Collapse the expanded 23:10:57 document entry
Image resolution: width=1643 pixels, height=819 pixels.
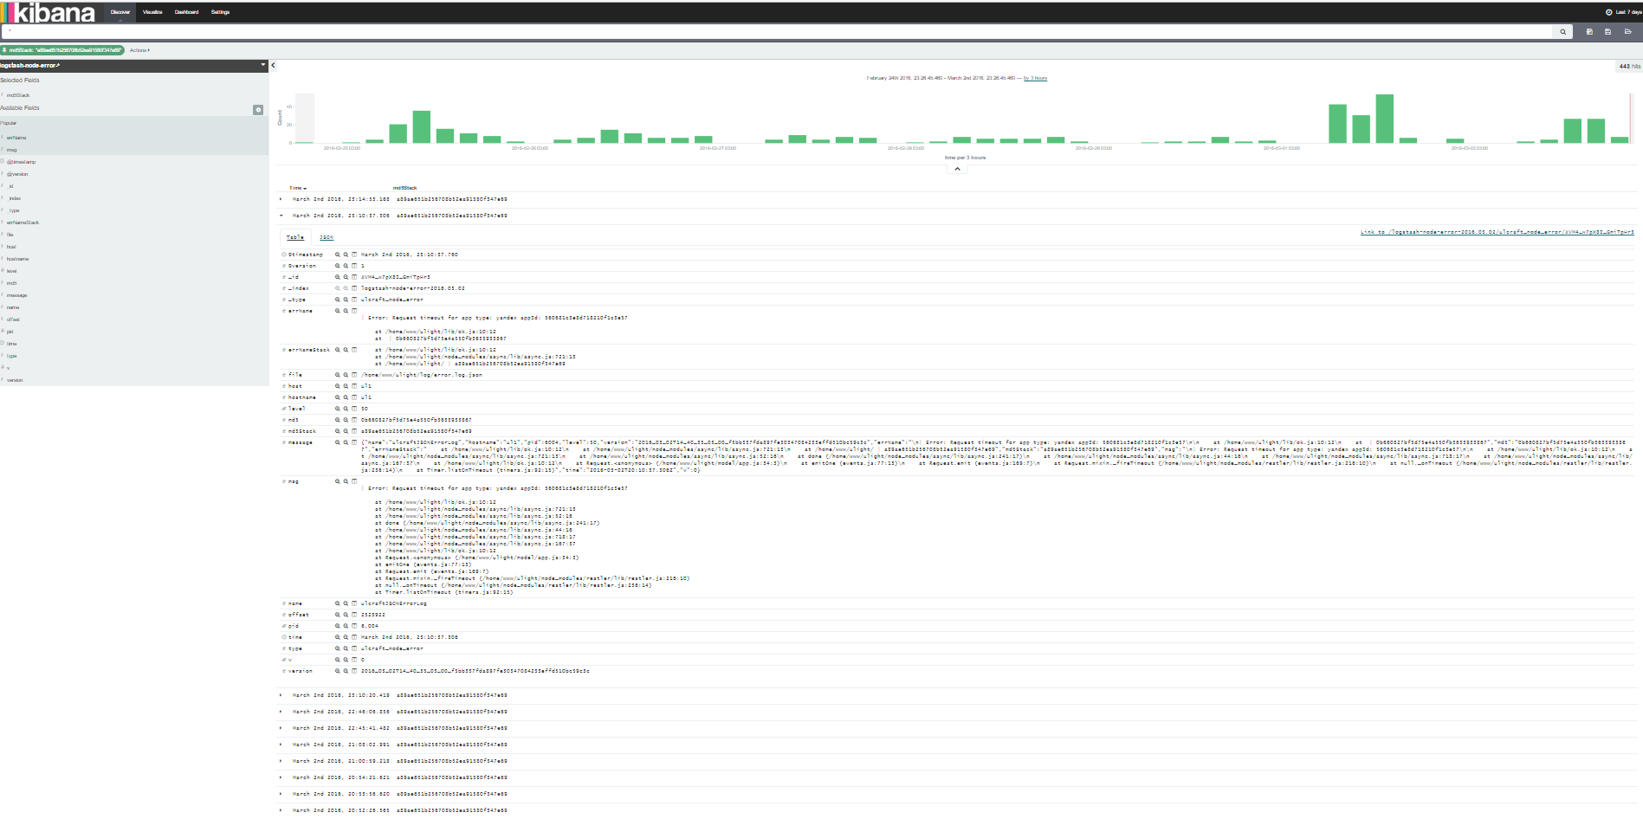(x=281, y=216)
